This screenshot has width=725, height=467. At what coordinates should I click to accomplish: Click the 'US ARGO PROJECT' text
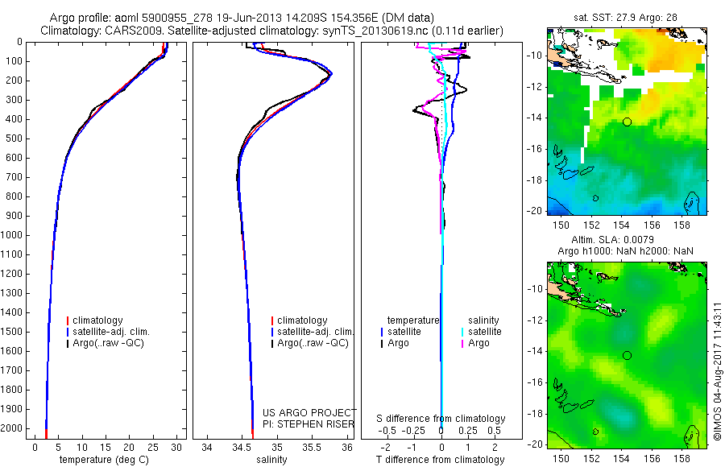pos(309,412)
